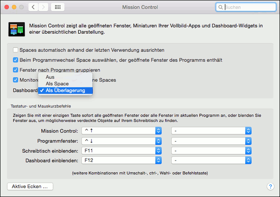
Task: Click the Dashboard label text
Action: click(25, 91)
